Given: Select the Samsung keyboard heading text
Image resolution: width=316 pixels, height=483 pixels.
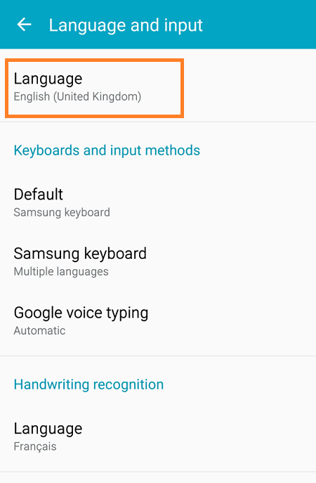Looking at the screenshot, I should (80, 254).
